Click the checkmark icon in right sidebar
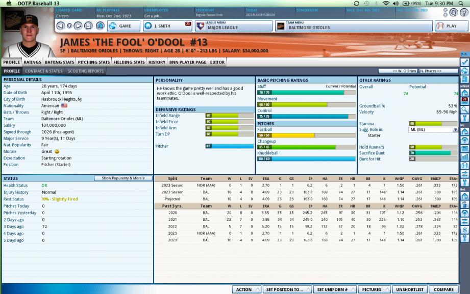Image resolution: width=470 pixels, height=294 pixels. coord(464,62)
